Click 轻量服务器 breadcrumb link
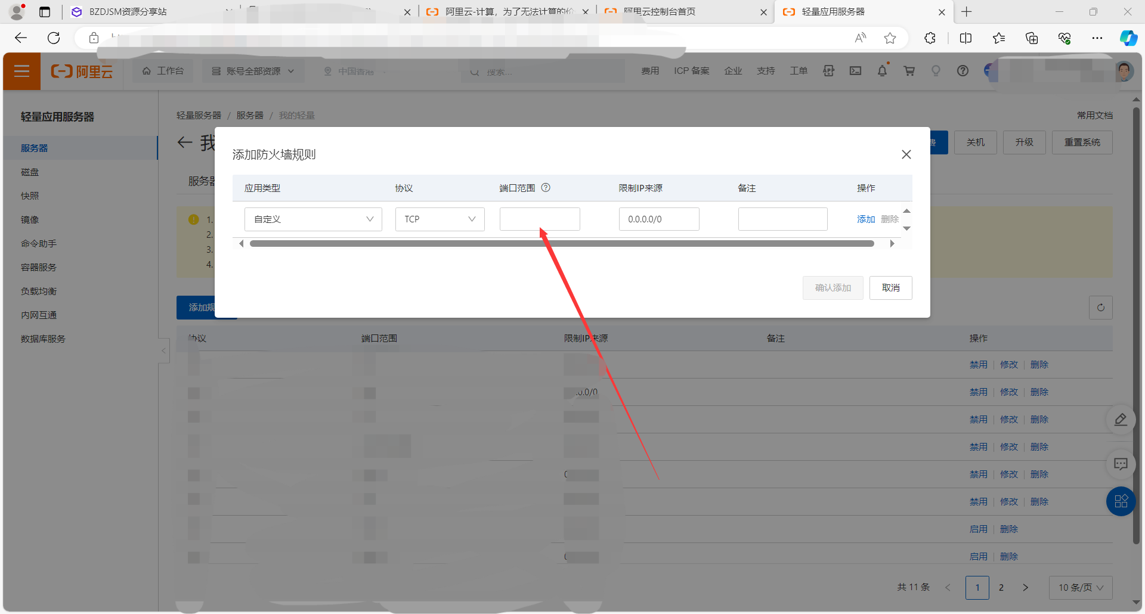 point(199,115)
